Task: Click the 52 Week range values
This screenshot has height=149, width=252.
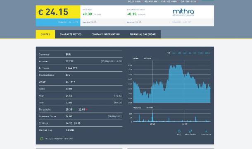Action: (x=73, y=123)
